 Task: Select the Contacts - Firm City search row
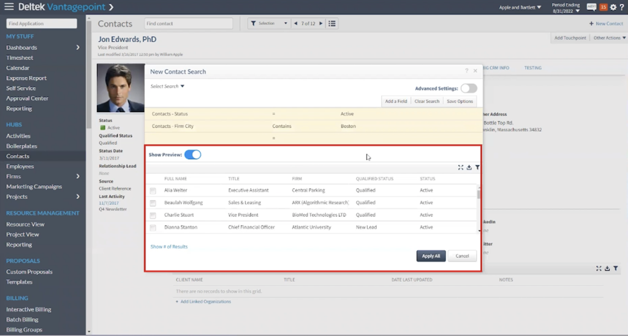(x=313, y=126)
